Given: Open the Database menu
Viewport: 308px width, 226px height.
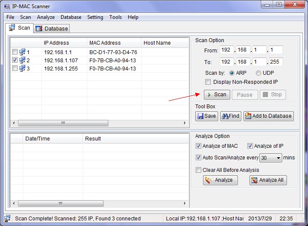Looking at the screenshot, I should tap(71, 17).
